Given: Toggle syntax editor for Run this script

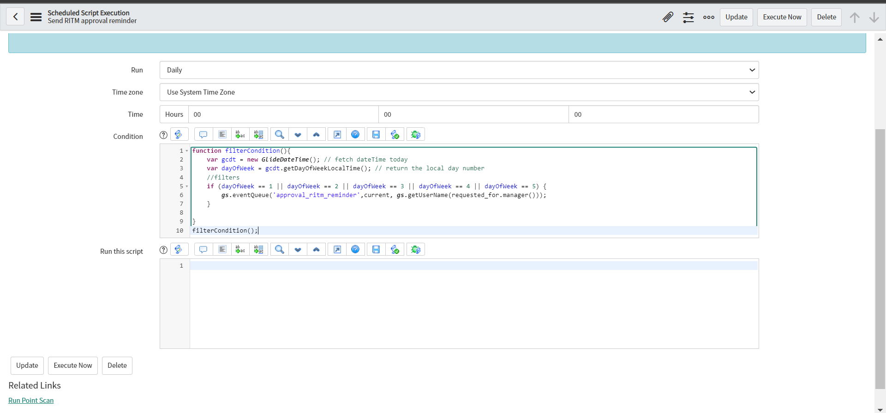Looking at the screenshot, I should (x=179, y=249).
